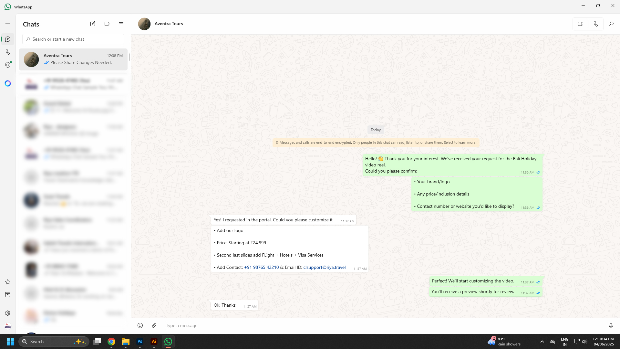Open the ENG IN language switcher
Image resolution: width=620 pixels, height=349 pixels.
564,342
